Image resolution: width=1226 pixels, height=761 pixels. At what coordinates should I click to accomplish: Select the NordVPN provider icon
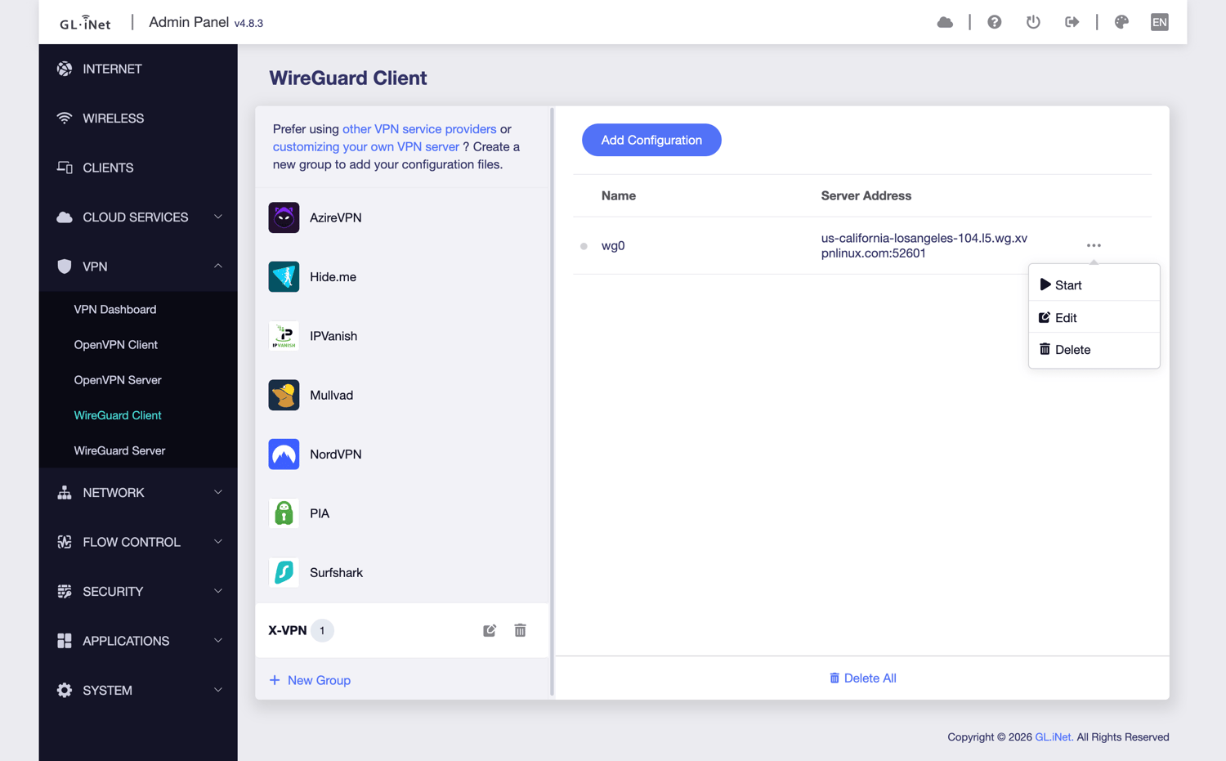[284, 454]
